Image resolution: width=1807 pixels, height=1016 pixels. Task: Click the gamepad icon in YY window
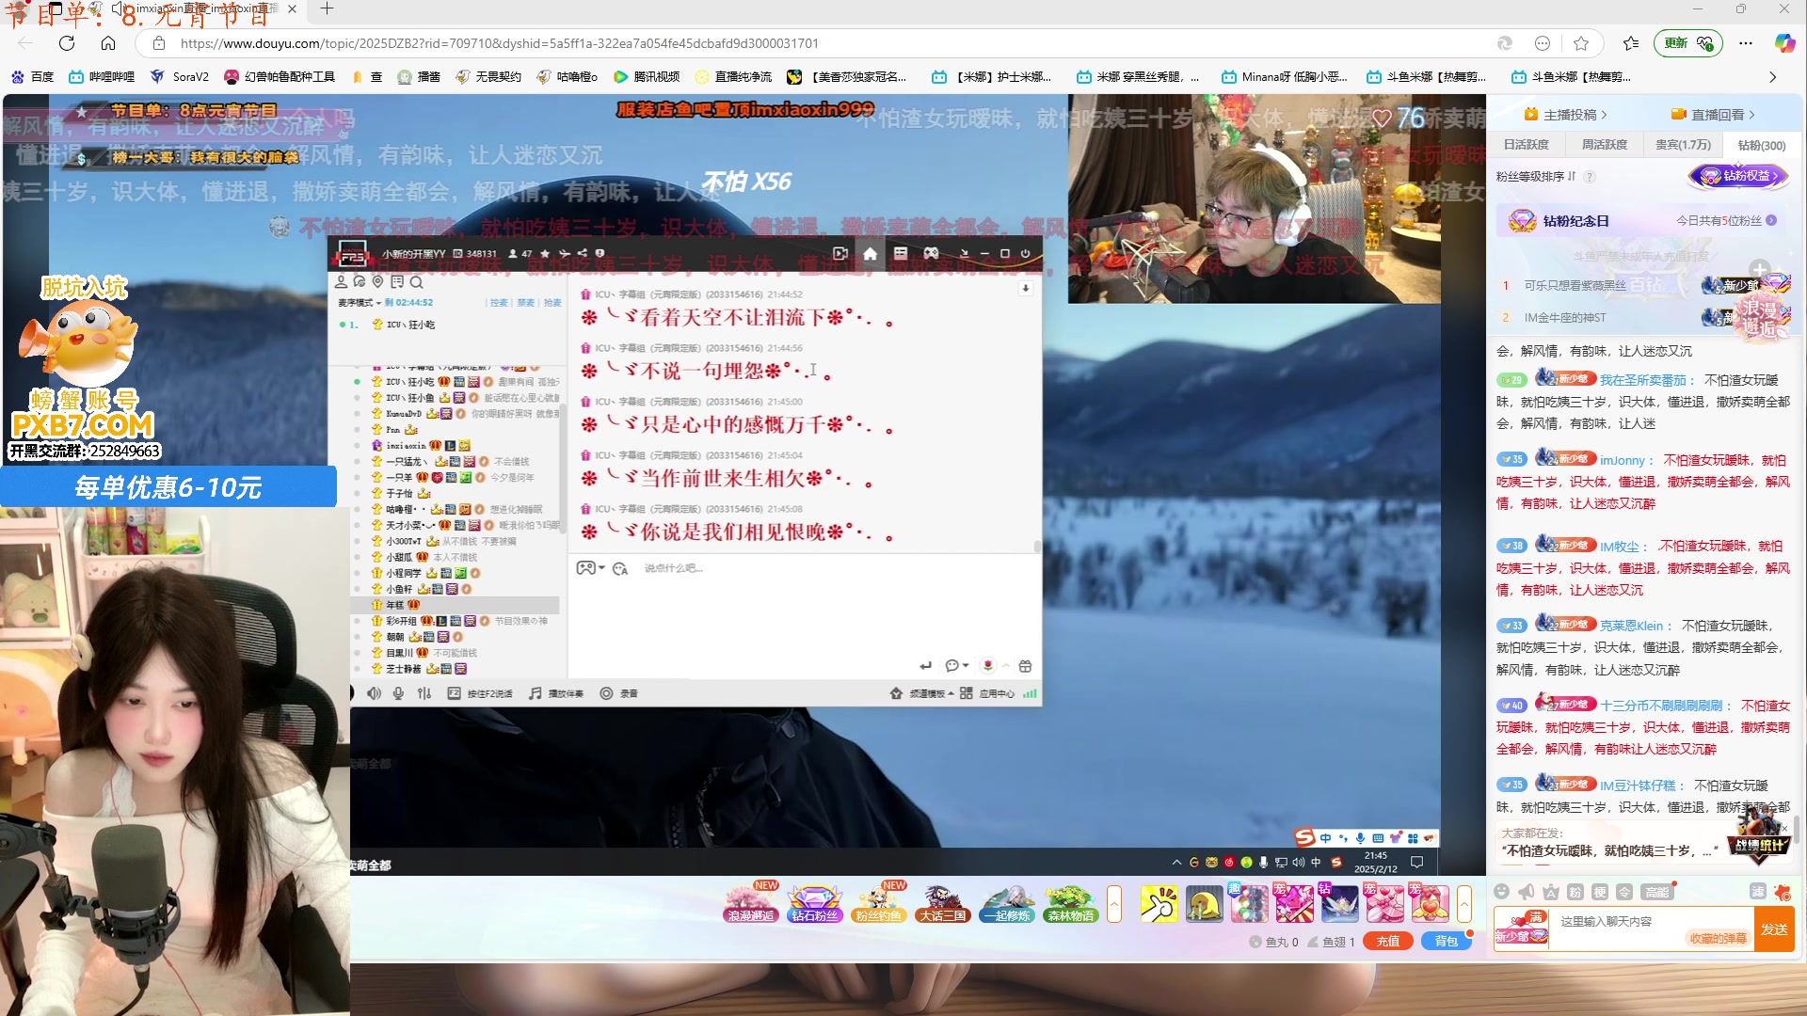click(931, 253)
